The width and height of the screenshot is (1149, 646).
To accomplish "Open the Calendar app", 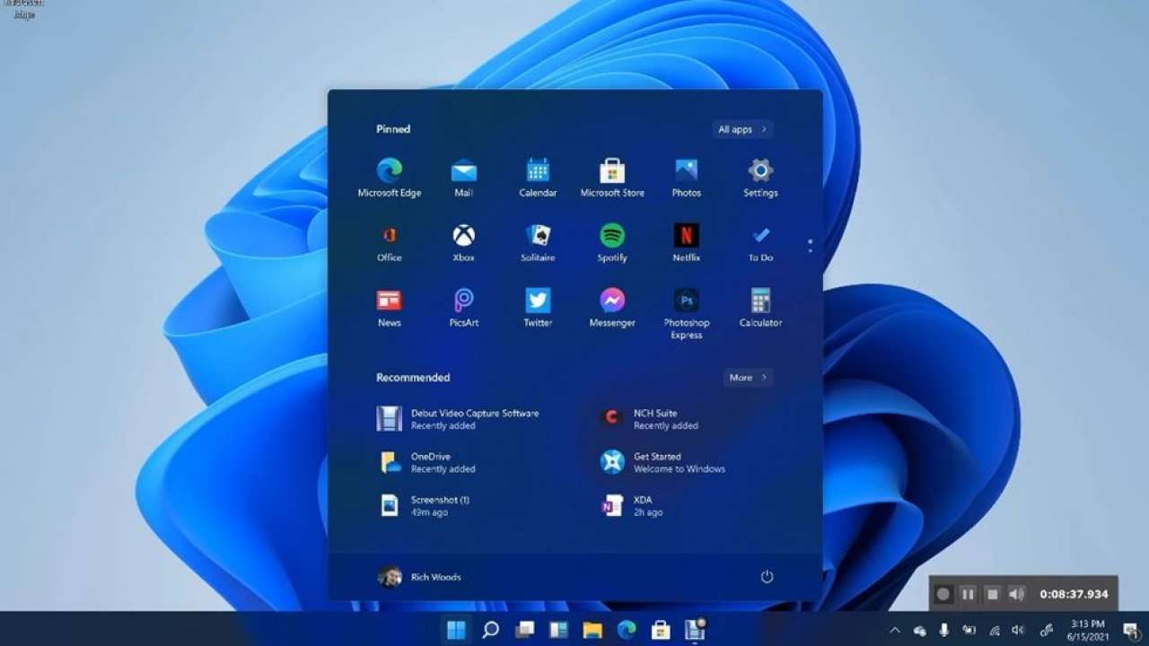I will [538, 178].
